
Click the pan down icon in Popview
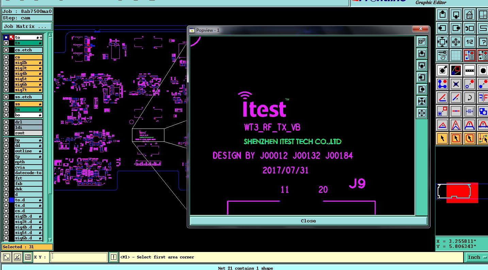[x=422, y=65]
